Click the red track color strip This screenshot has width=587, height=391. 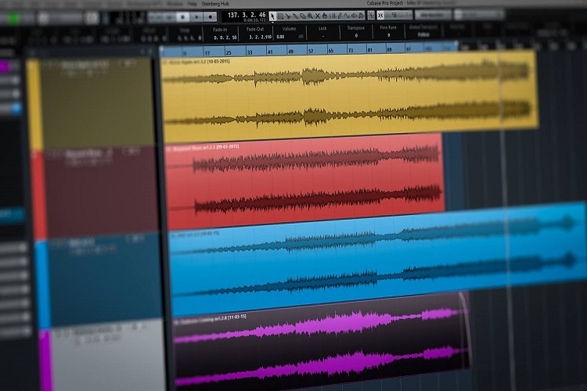[38, 195]
